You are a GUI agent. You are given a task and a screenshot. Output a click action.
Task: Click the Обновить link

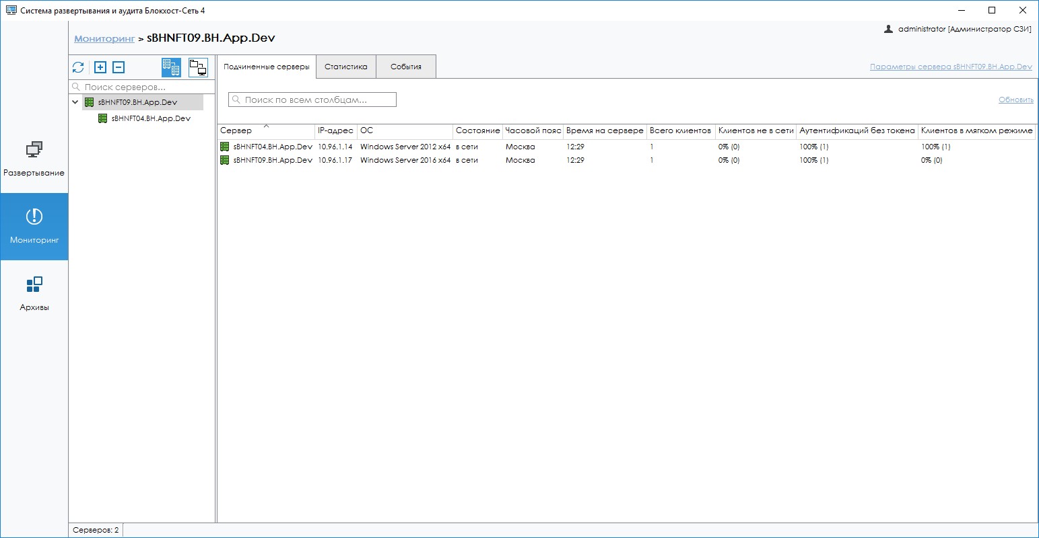1015,100
